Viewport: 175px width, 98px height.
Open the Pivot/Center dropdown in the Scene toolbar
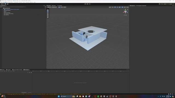(x=50, y=7)
